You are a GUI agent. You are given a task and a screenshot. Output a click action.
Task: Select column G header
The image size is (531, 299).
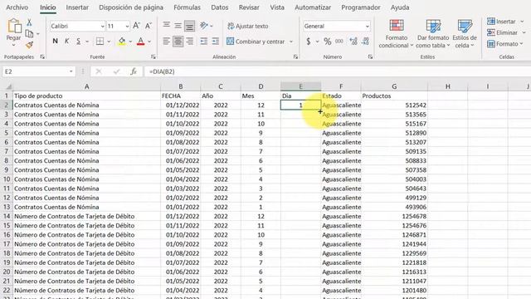[x=394, y=86]
